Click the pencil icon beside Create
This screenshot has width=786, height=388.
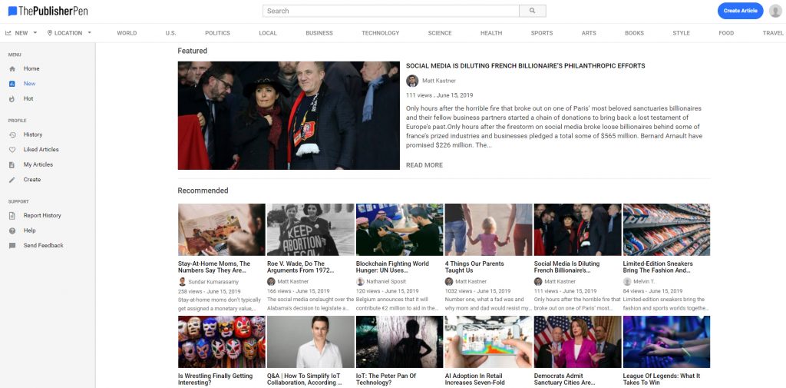(x=12, y=180)
